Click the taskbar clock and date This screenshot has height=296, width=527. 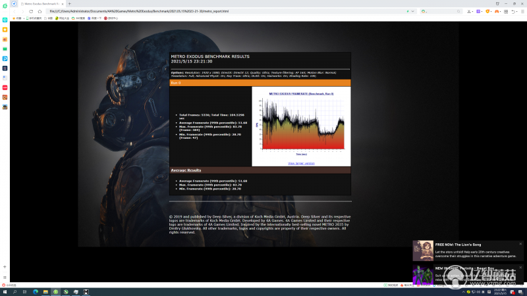(x=499, y=292)
